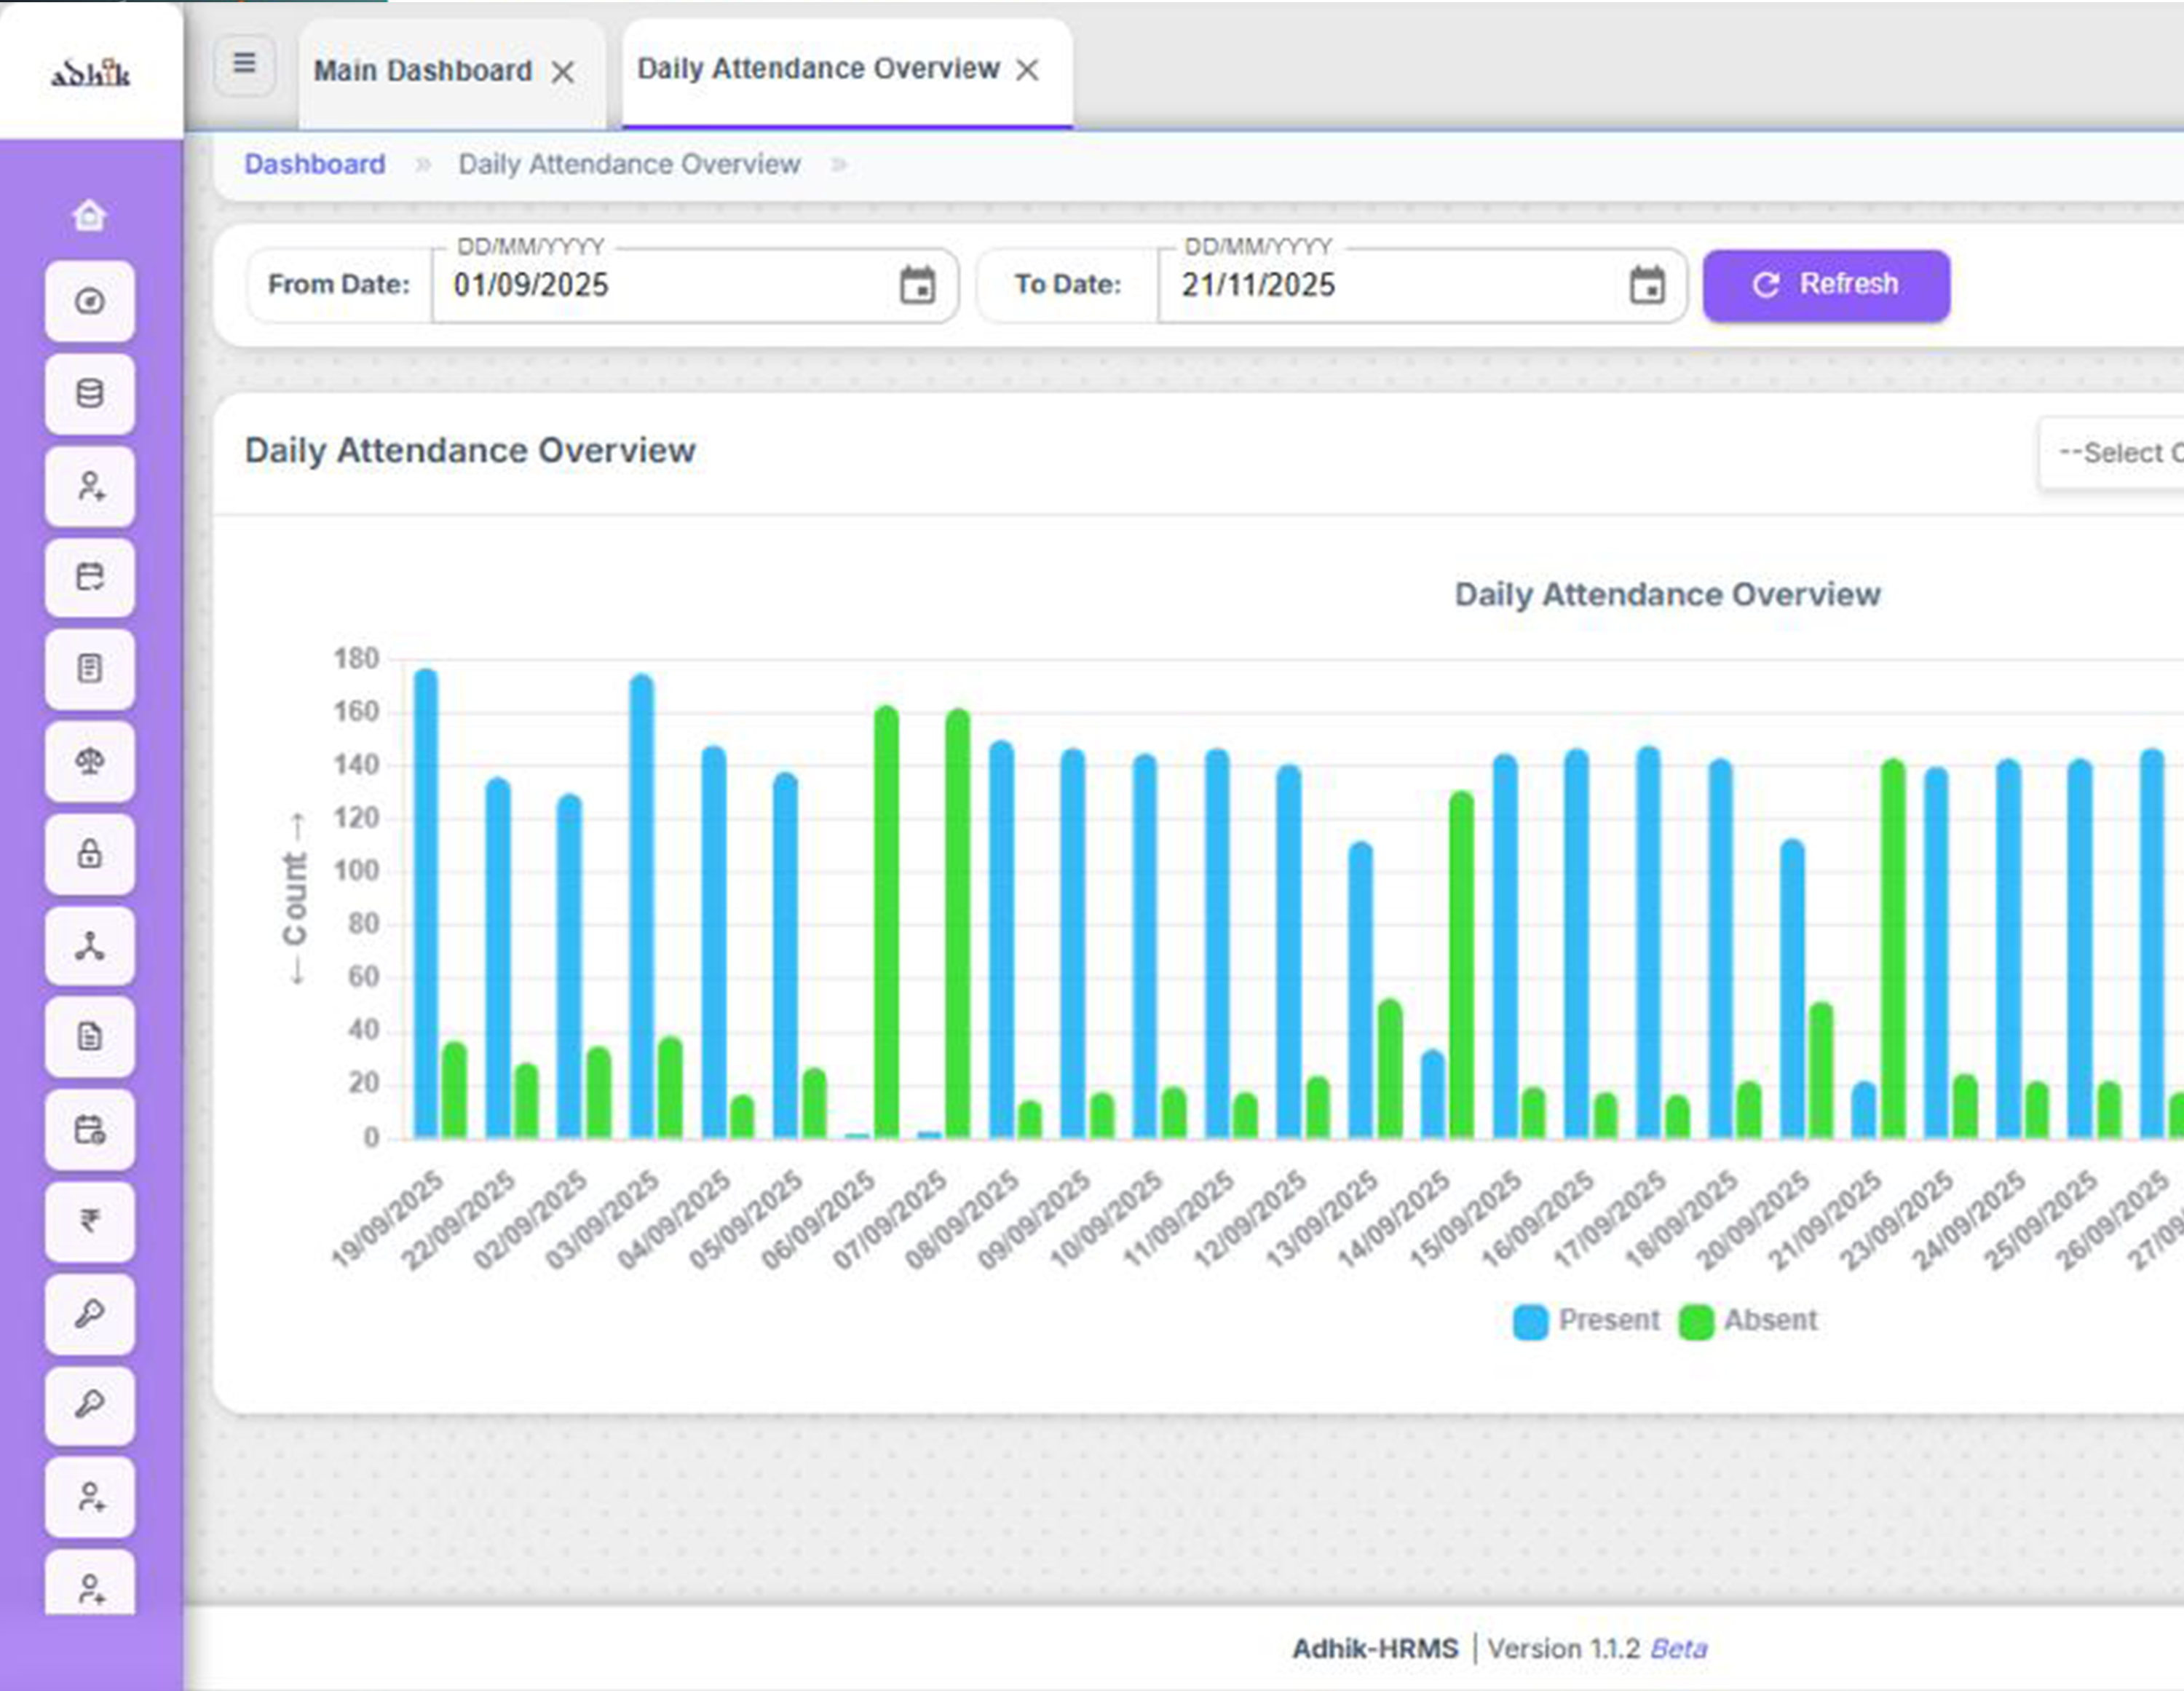
Task: Open the To Date calendar picker
Action: tap(1647, 285)
